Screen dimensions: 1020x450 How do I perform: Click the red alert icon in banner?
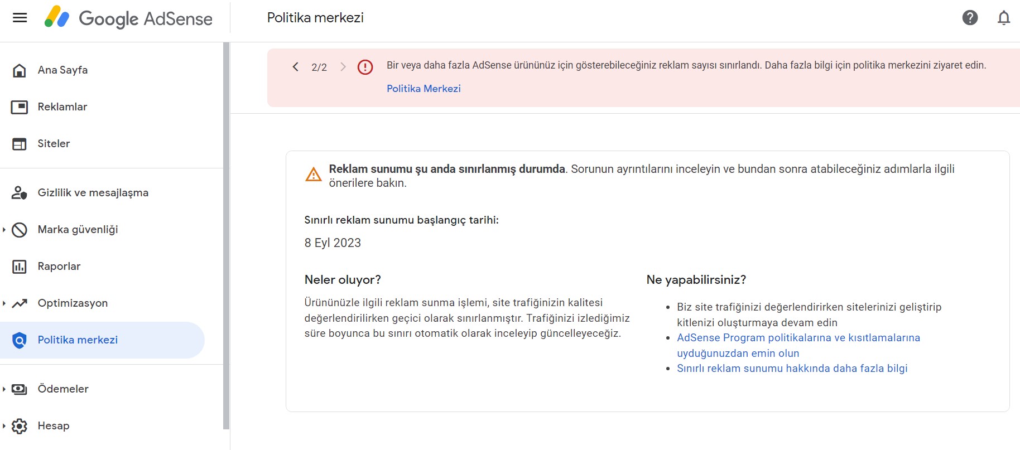365,67
